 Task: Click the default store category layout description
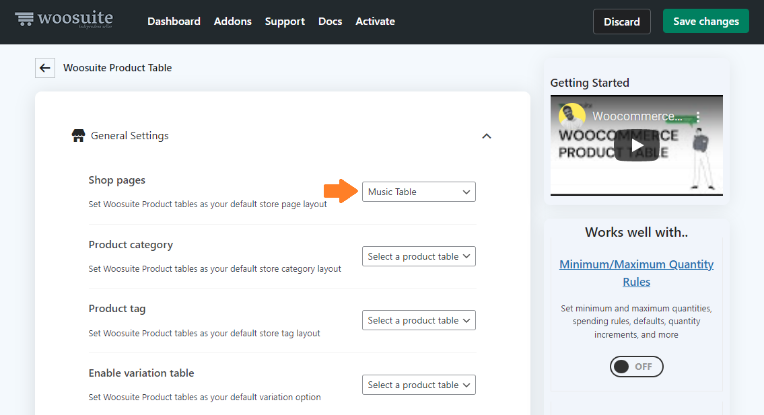pos(215,269)
